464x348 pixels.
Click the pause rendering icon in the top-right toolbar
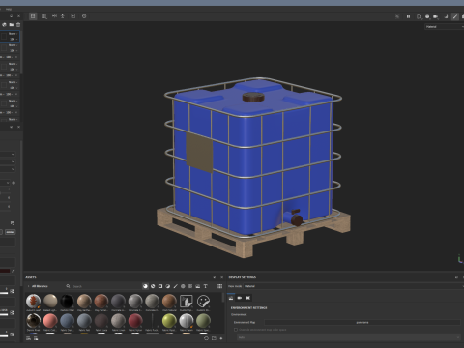408,16
